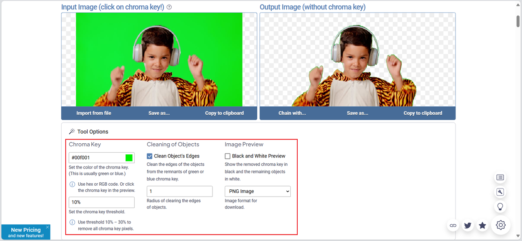This screenshot has width=522, height=241.
Task: Open the PNG Image format dropdown
Action: (258, 191)
